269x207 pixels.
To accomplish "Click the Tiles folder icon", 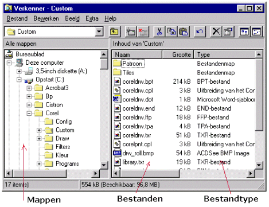I will pyautogui.click(x=117, y=72).
